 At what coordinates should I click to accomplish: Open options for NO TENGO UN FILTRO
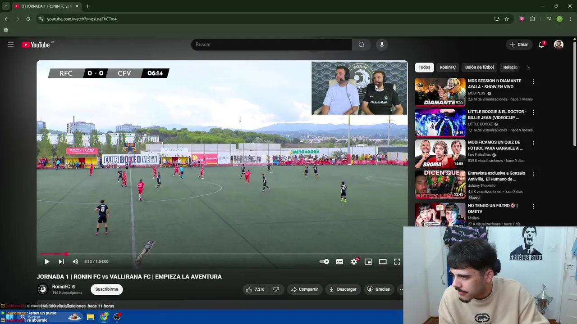[533, 206]
